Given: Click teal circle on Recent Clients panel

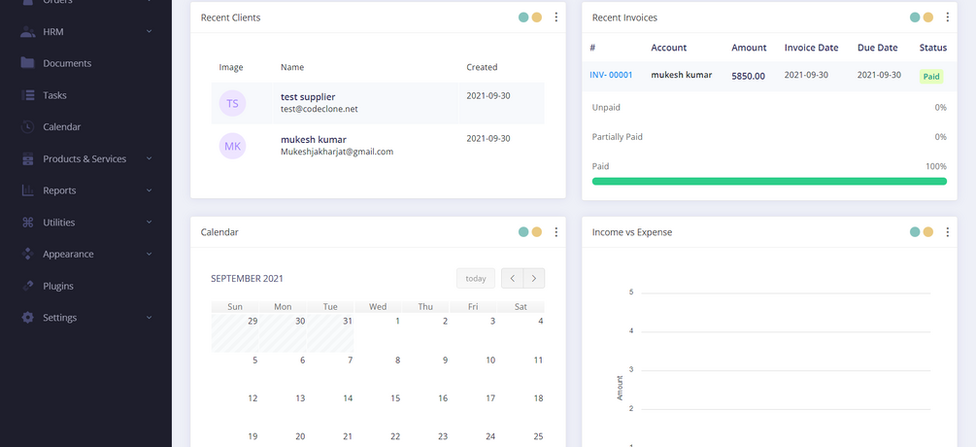Looking at the screenshot, I should click(x=523, y=17).
